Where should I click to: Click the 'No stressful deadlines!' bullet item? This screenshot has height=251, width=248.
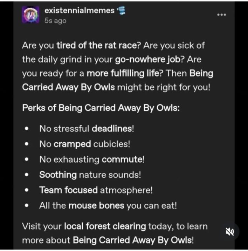[87, 128]
